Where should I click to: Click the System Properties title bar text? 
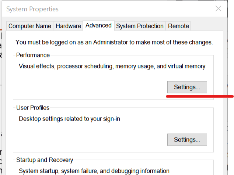click(32, 9)
